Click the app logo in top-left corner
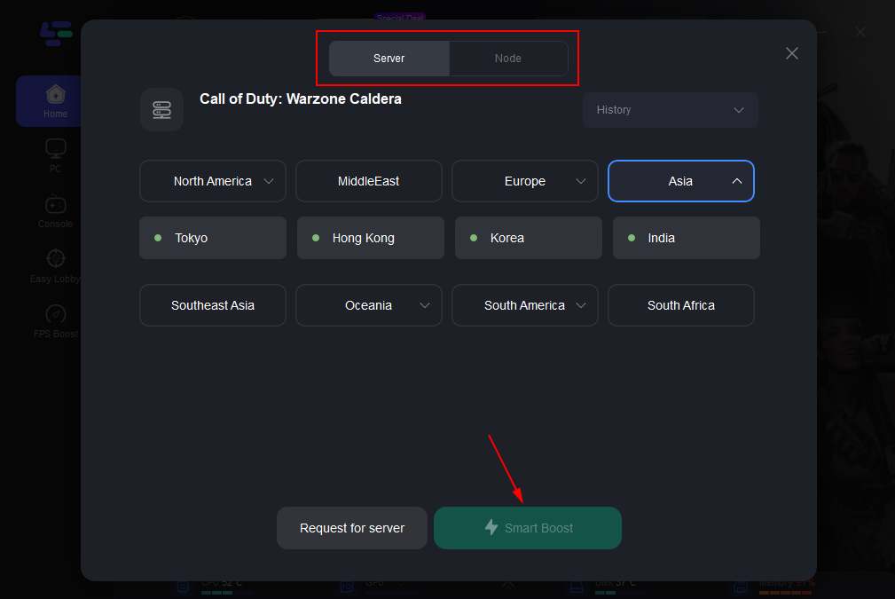This screenshot has width=895, height=599. point(56,33)
